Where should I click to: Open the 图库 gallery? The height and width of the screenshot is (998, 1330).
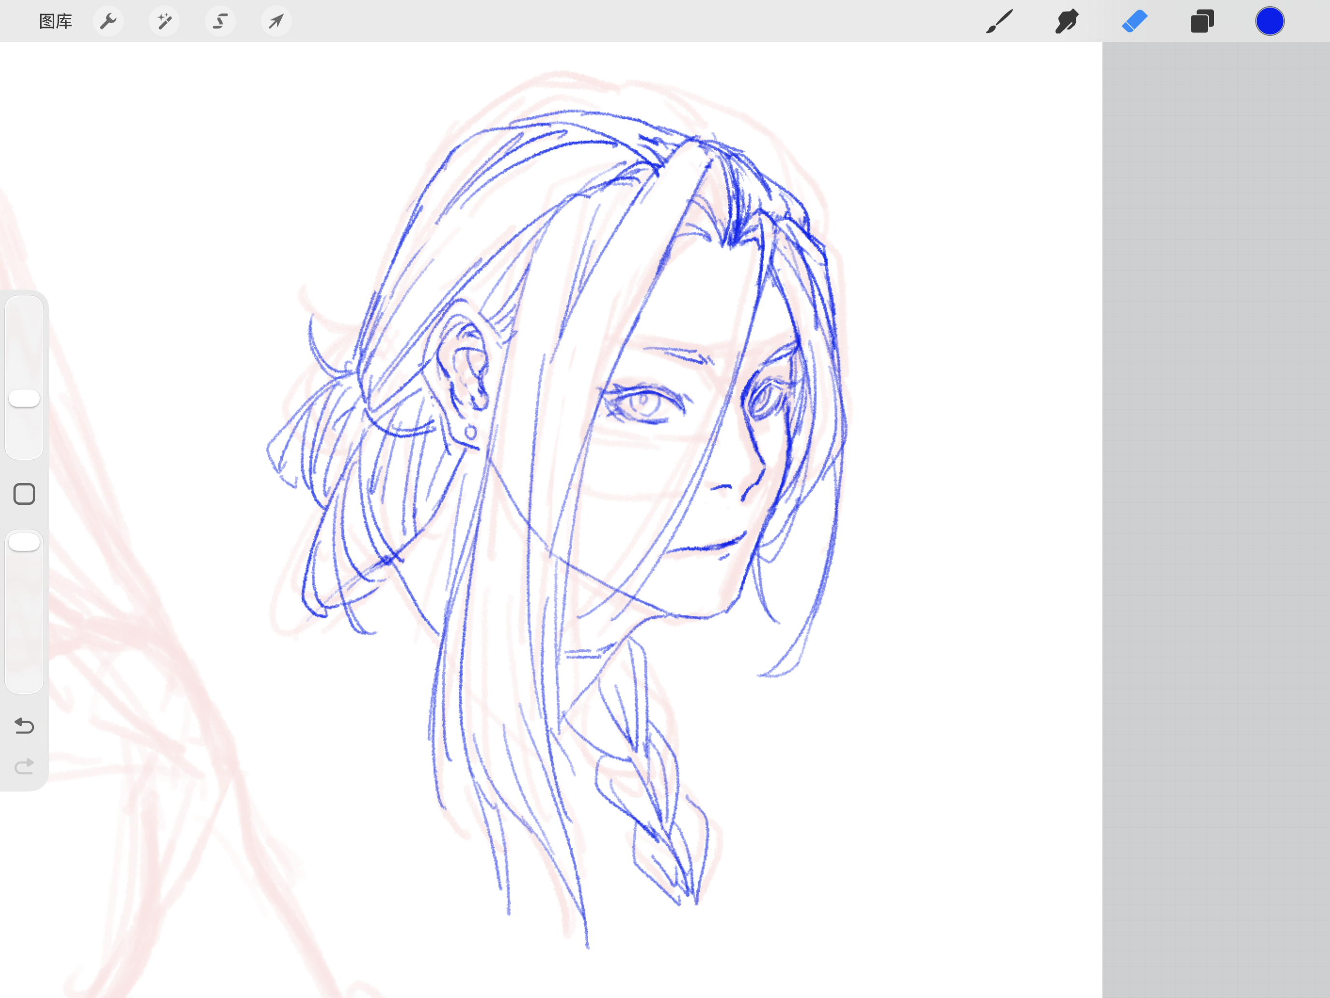tap(55, 22)
